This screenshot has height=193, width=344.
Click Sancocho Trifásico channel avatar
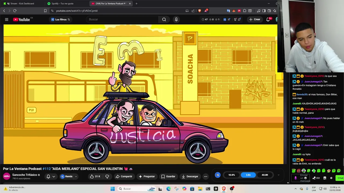[7, 176]
